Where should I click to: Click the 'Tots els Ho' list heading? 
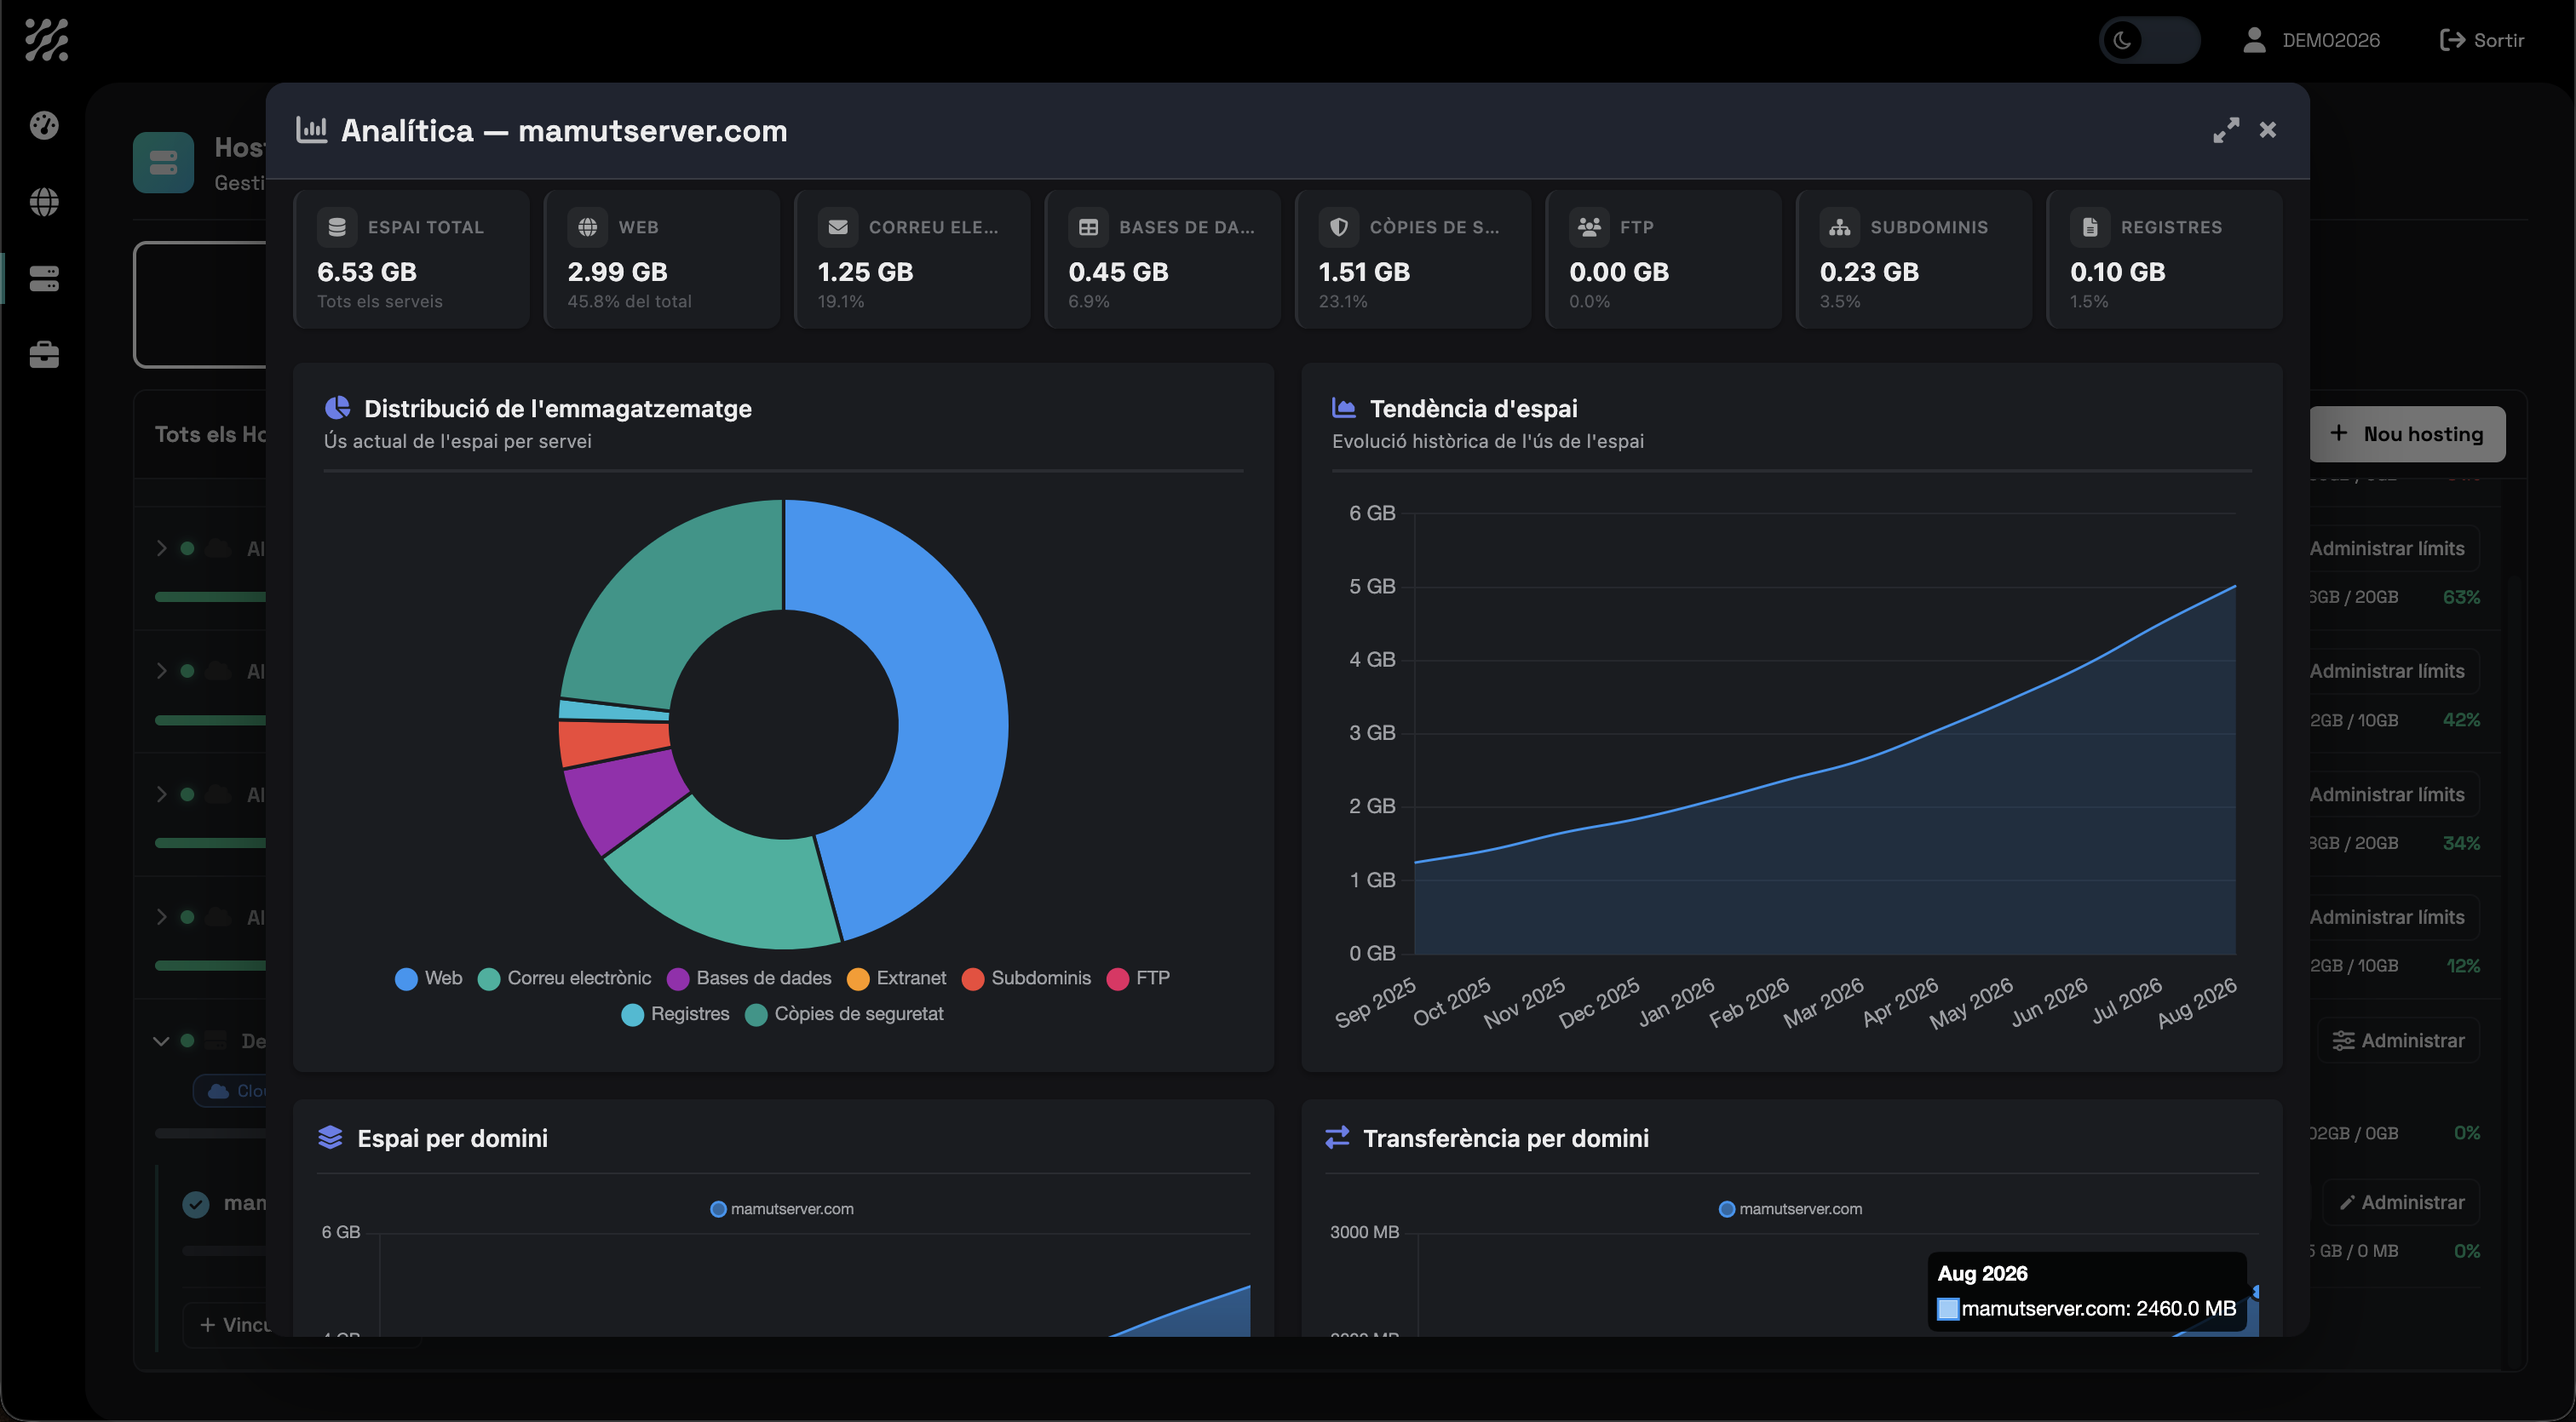click(210, 433)
